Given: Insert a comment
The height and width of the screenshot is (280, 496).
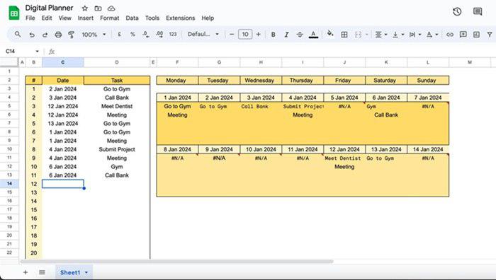Looking at the screenshot, I should coord(463,35).
